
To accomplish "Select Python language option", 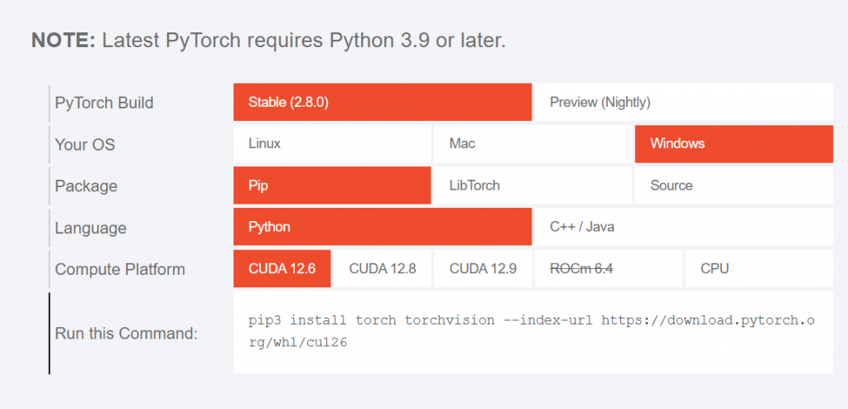I will [x=382, y=227].
